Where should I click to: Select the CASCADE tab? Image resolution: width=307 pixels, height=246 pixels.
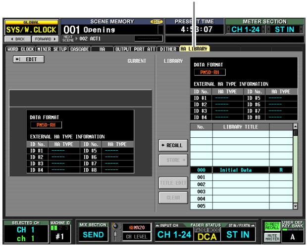click(80, 49)
